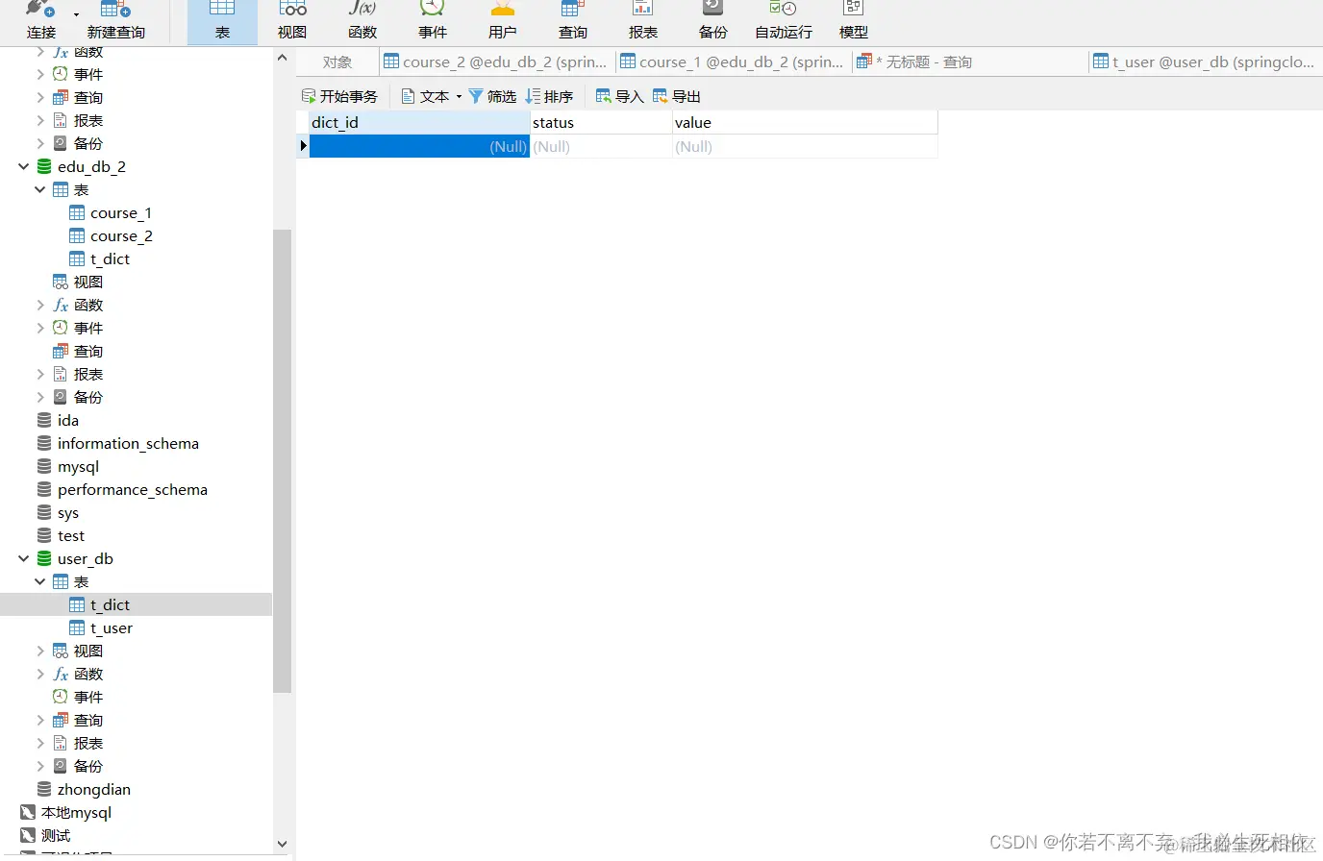The width and height of the screenshot is (1323, 861).
Task: Select course_1 table in the navigation tree
Action: (x=111, y=213)
